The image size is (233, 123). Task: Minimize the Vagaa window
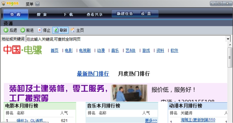pyautogui.click(x=213, y=4)
